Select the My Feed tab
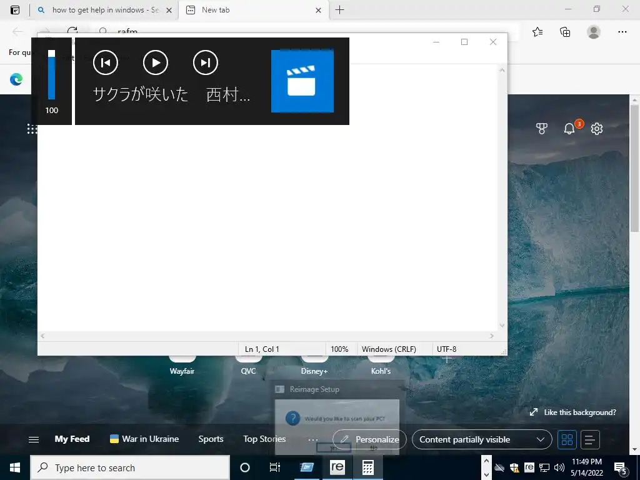The image size is (640, 480). [x=72, y=439]
